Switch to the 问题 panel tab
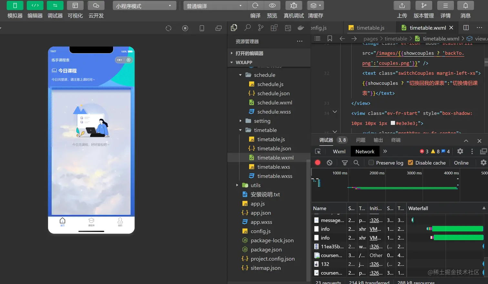 pos(361,140)
